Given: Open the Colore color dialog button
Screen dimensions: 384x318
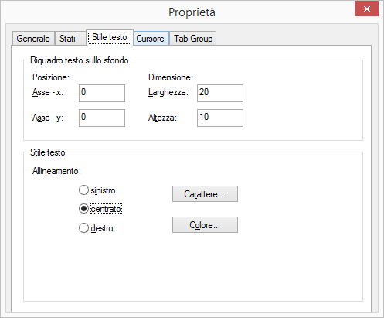Looking at the screenshot, I should (205, 225).
